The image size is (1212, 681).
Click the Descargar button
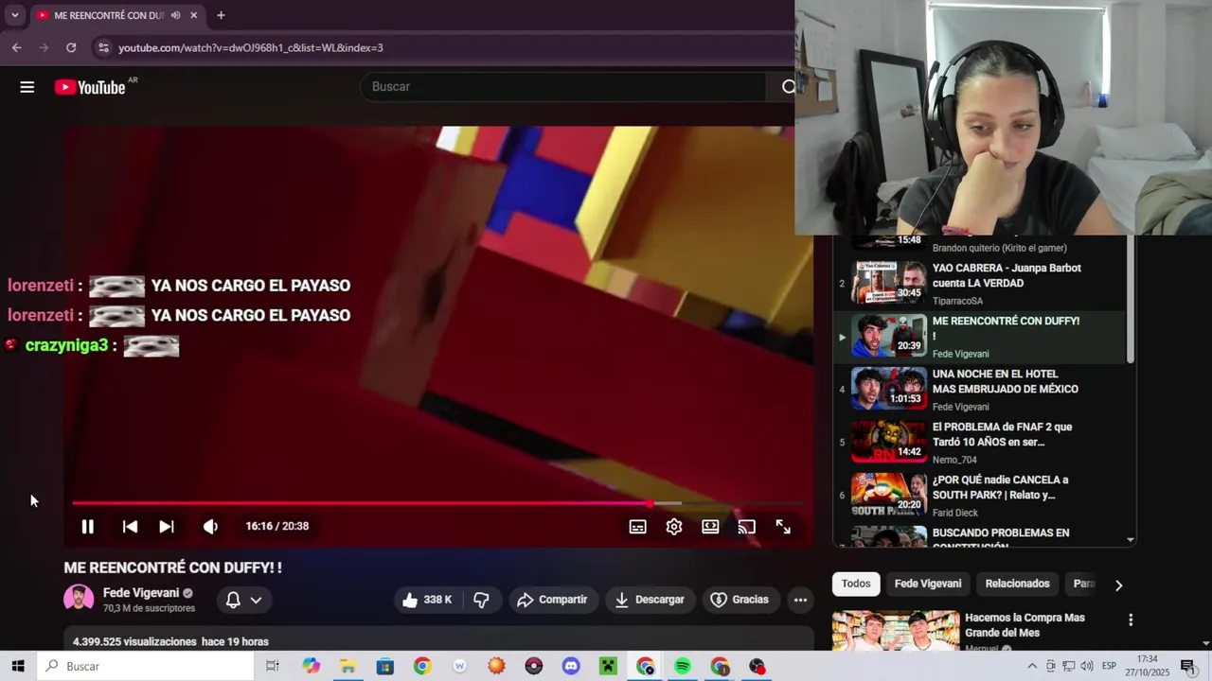[x=650, y=600]
